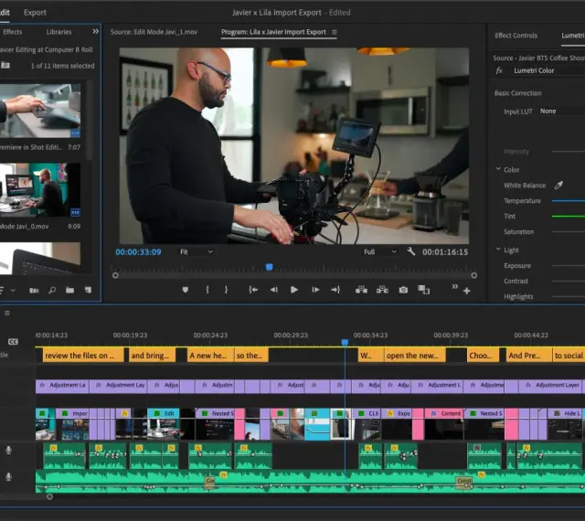Viewport: 585px width, 521px height.
Task: Select the 'review the files on' caption clip
Action: [x=83, y=356]
